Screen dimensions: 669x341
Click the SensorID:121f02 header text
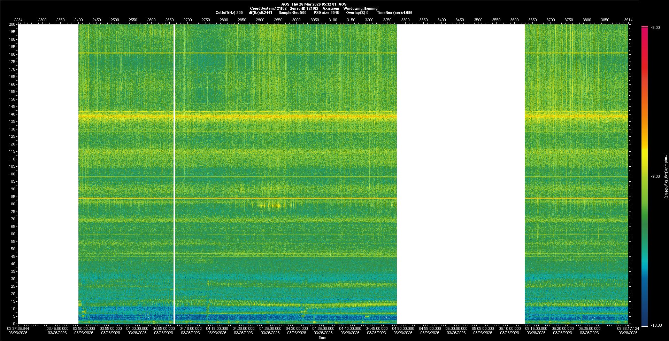click(x=304, y=8)
